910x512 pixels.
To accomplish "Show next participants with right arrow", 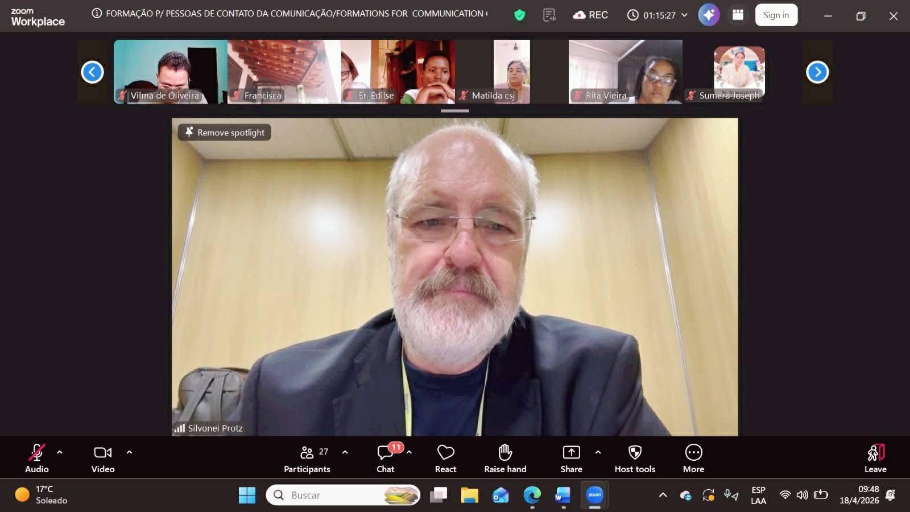I will pyautogui.click(x=817, y=72).
